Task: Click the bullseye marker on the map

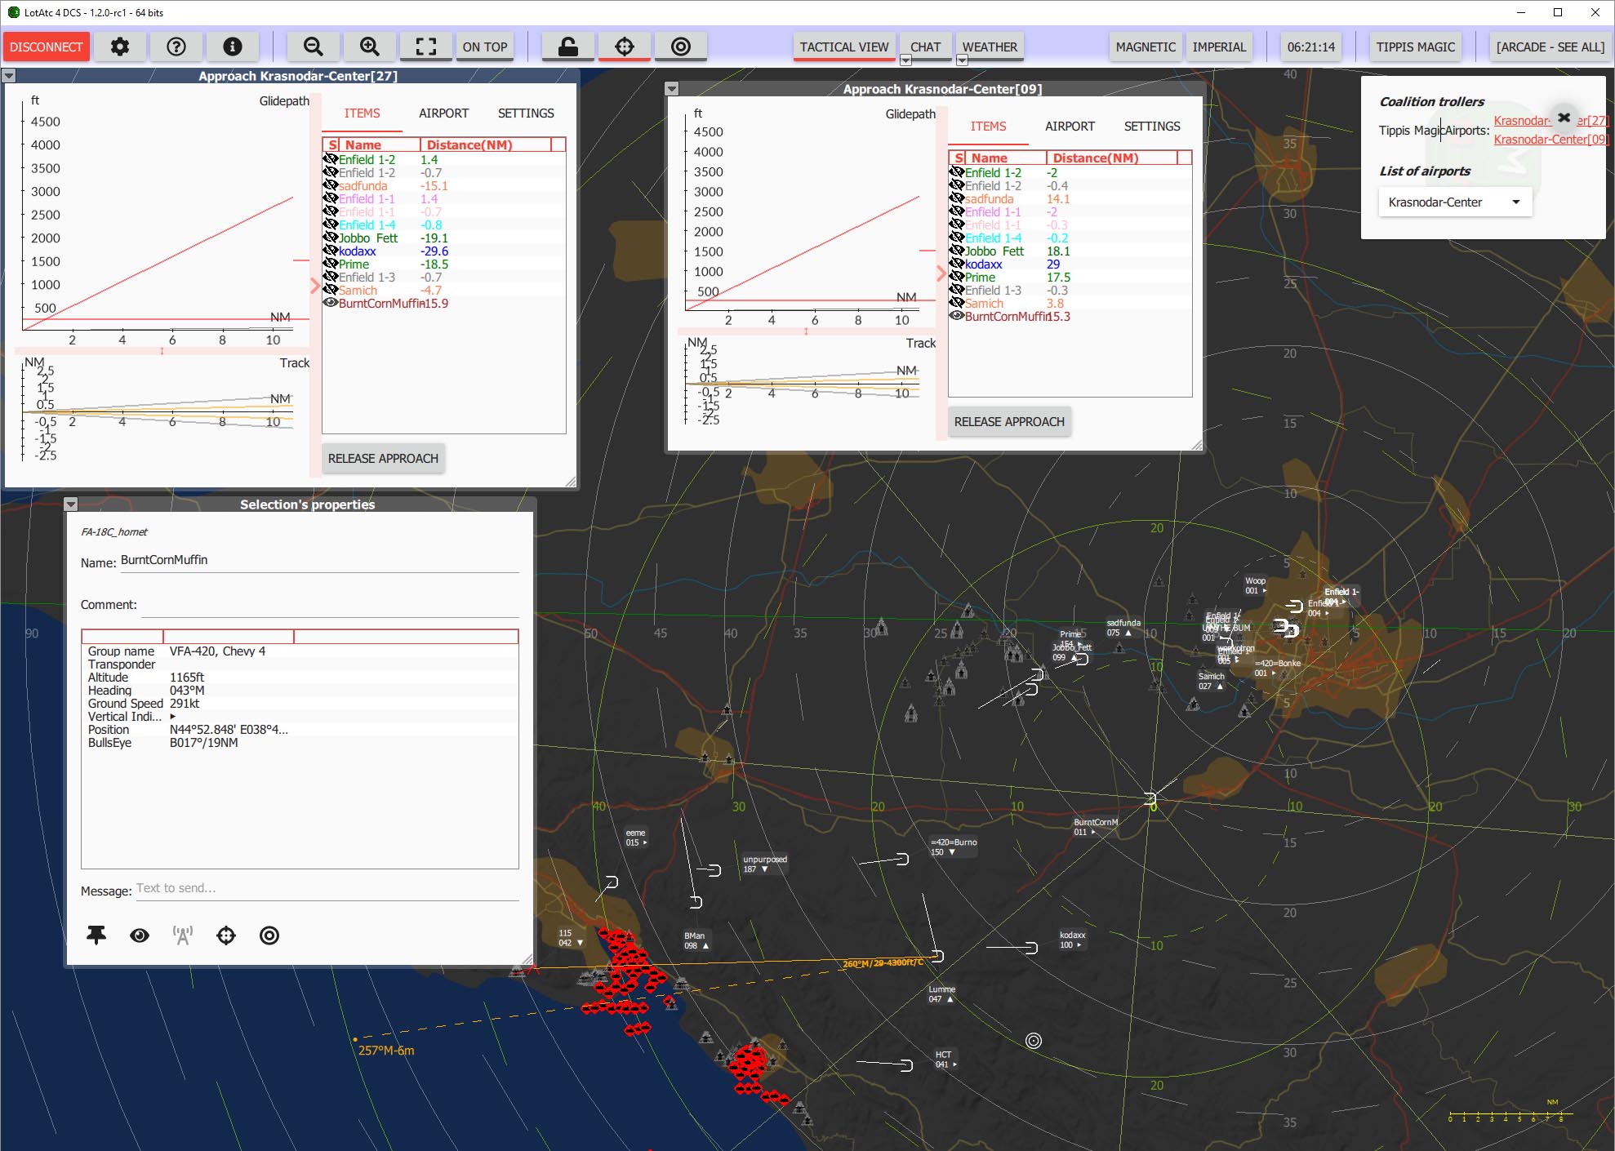Action: pyautogui.click(x=1034, y=1041)
